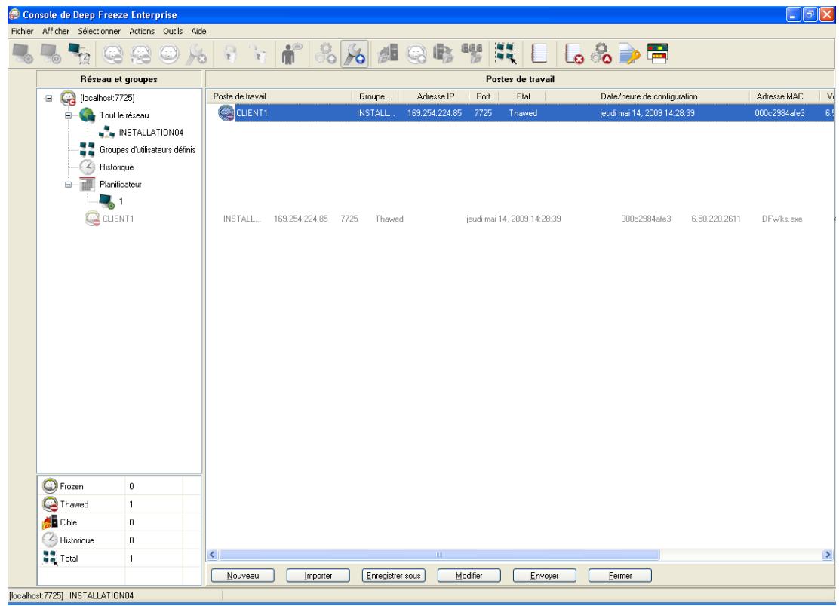Sort by Adresse MAC column header
839x606 pixels.
[x=779, y=96]
